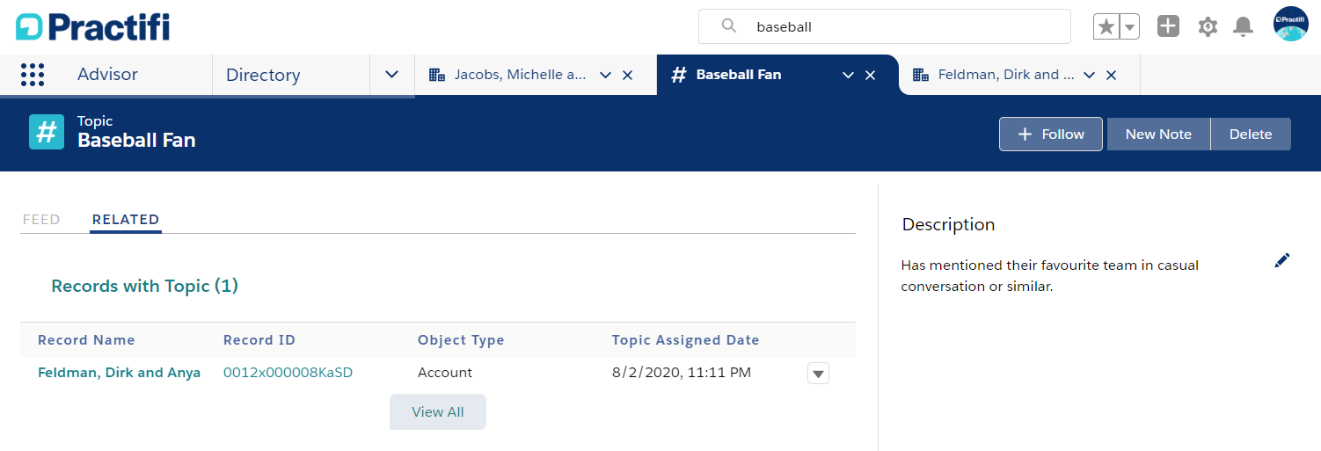Viewport: 1321px width, 451px height.
Task: View notifications bell icon
Action: pos(1243,26)
